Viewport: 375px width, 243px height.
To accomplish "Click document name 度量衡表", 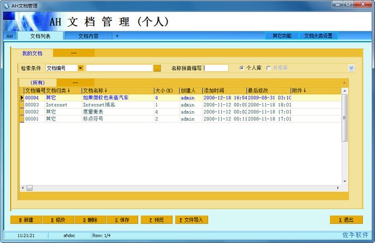I will 93,112.
